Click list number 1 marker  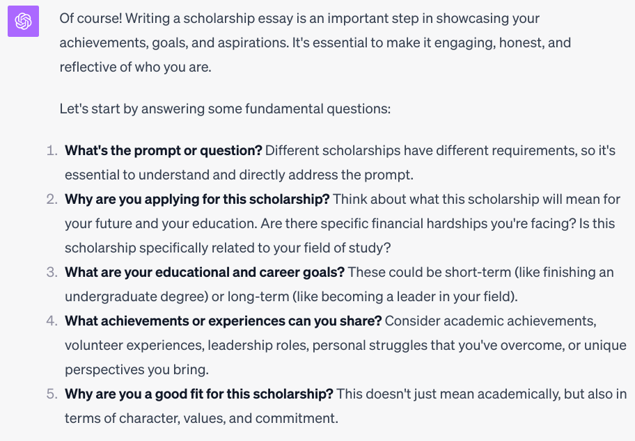[x=52, y=150]
